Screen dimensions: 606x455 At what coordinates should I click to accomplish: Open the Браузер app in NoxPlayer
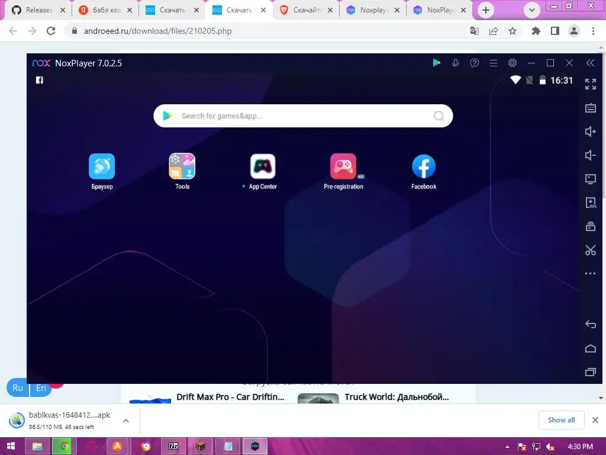pos(102,166)
